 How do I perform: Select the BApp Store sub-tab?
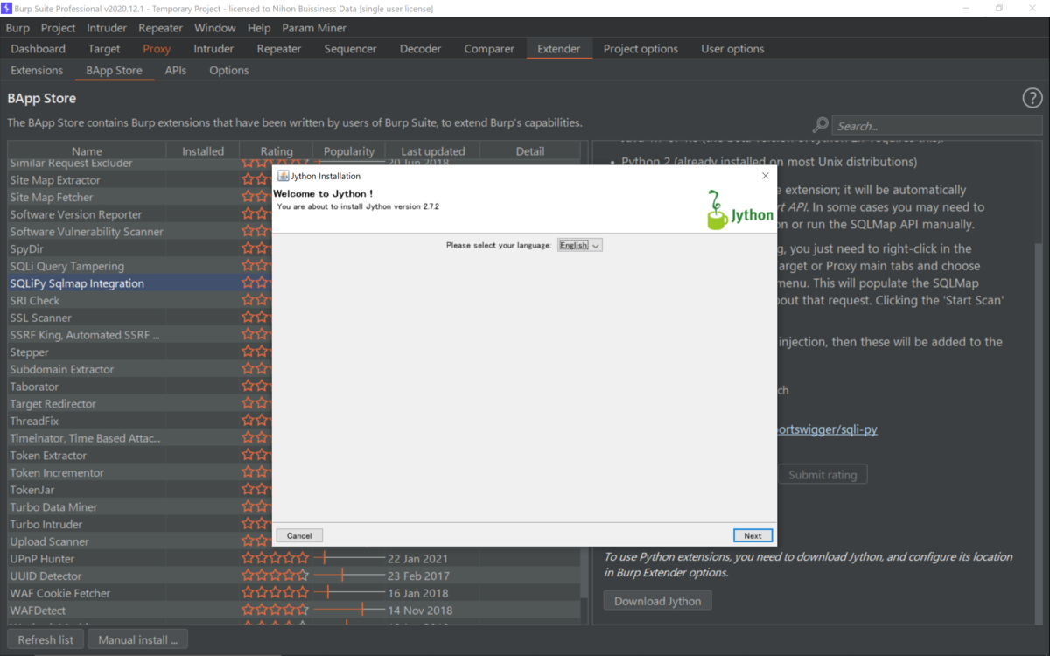(x=114, y=70)
